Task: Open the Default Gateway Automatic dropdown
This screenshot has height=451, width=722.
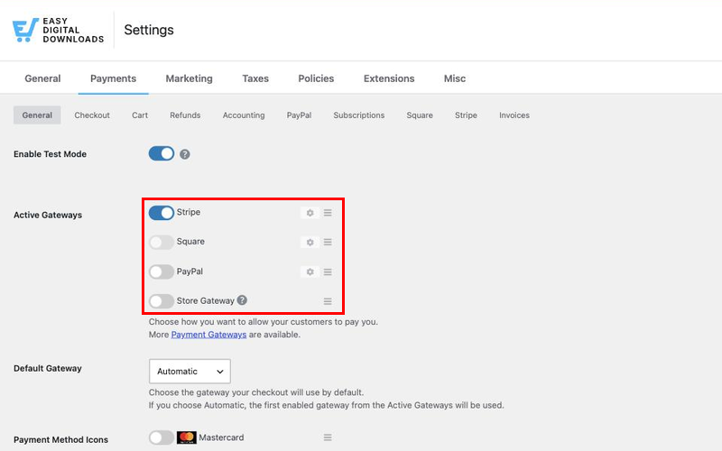Action: [x=190, y=371]
